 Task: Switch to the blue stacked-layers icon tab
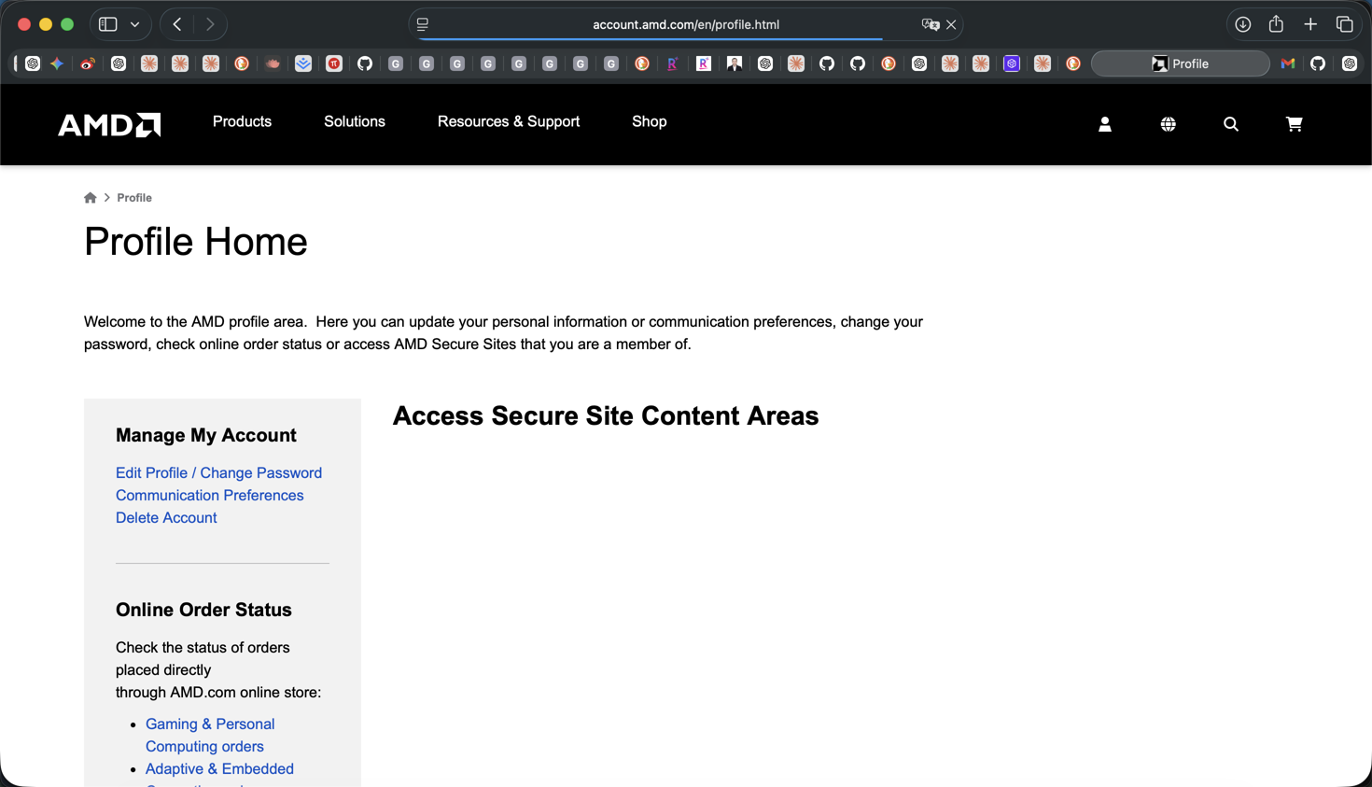[x=303, y=63]
